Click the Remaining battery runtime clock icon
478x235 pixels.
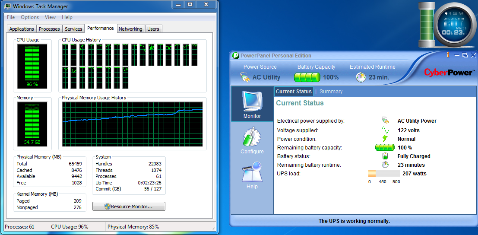(x=385, y=165)
